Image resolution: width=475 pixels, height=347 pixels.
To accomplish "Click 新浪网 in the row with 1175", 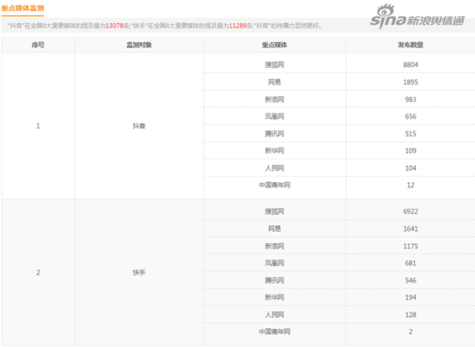I will (x=275, y=246).
